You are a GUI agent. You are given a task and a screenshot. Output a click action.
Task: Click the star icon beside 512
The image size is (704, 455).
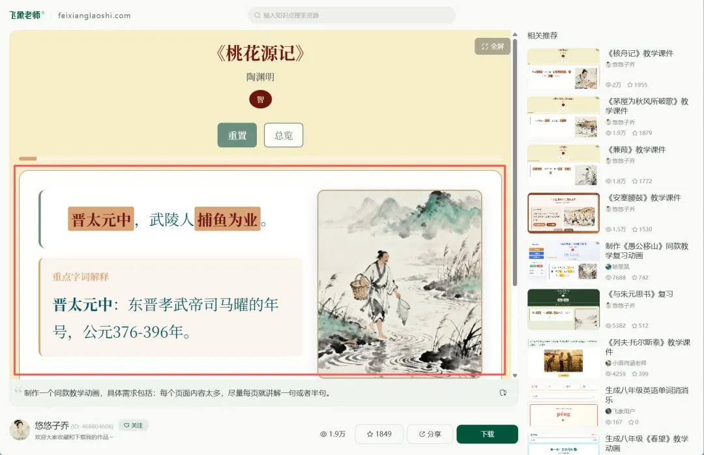pyautogui.click(x=635, y=326)
